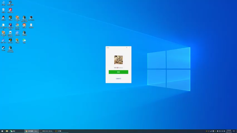Click the green WeChat login button
This screenshot has height=133, width=237.
click(x=118, y=72)
